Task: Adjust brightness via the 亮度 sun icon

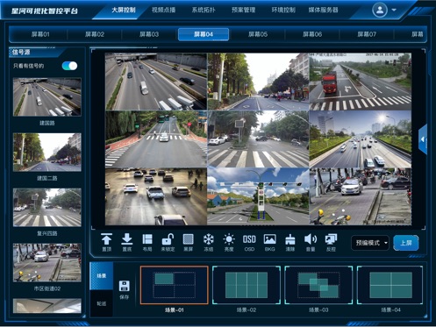Action: pyautogui.click(x=229, y=242)
